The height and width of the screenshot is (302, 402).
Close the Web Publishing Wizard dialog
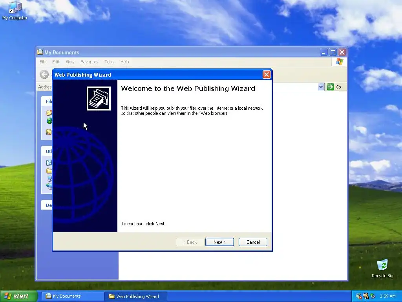[x=267, y=74]
